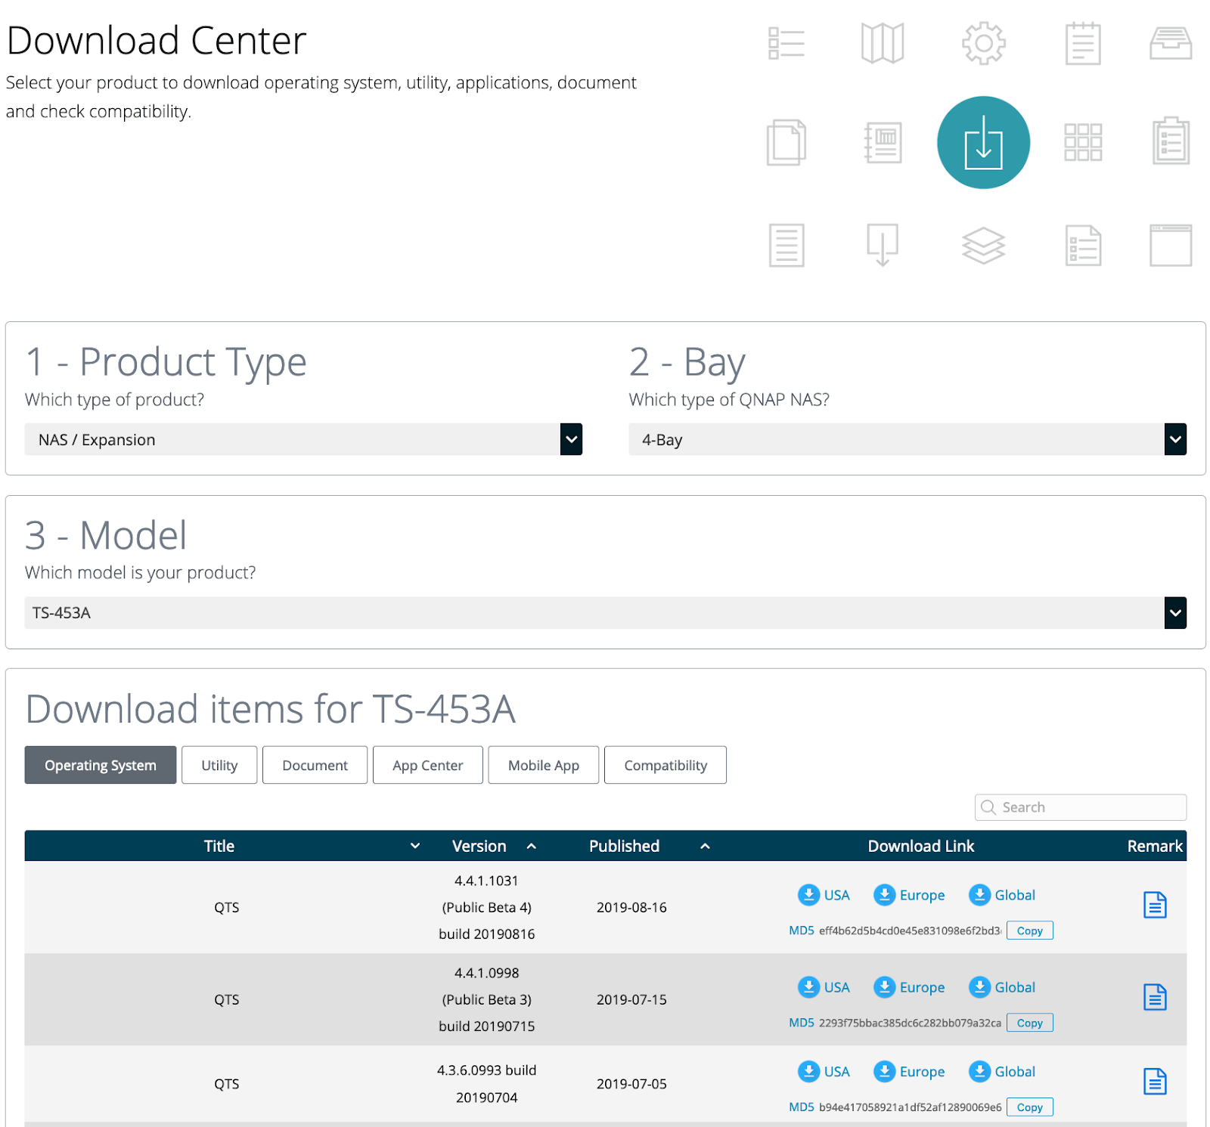Open release notes icon for 4.3.6.0993
Image resolution: width=1210 pixels, height=1127 pixels.
(1155, 1082)
